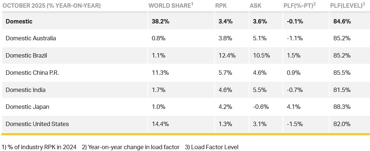Select Japan's -0.6% ASK value
This screenshot has height=151, width=370.
tap(261, 107)
